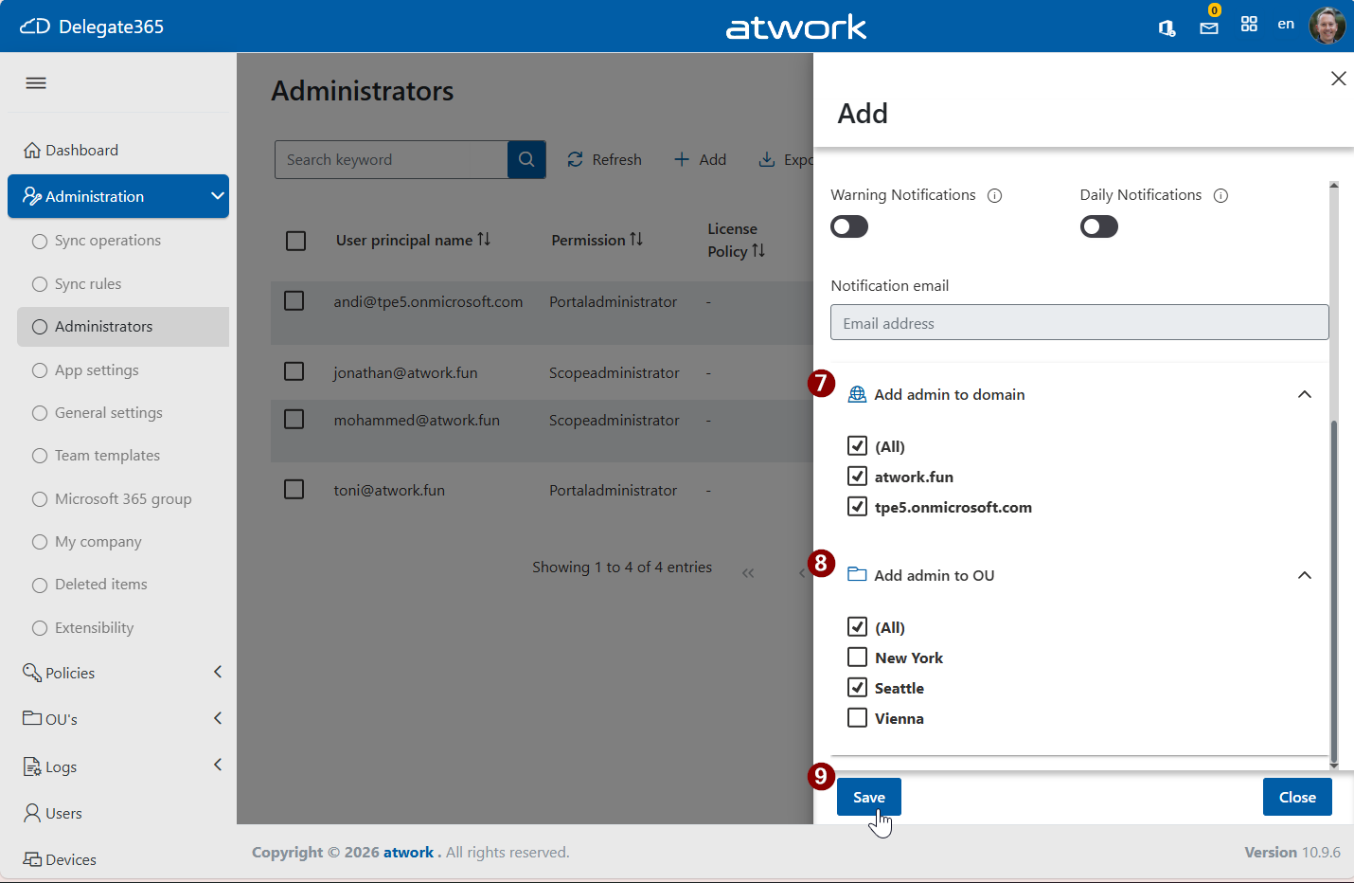Collapse the Add admin to OU section
Viewport: 1354px width, 883px height.
pos(1304,575)
